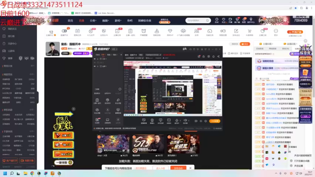Open the 小飞碟 UFO icon in toolbar

(x=183, y=31)
